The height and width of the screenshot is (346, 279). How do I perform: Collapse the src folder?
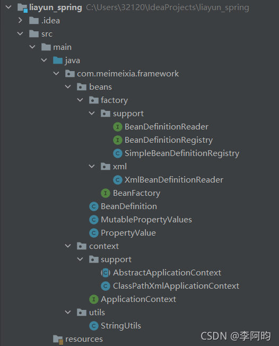(20, 34)
